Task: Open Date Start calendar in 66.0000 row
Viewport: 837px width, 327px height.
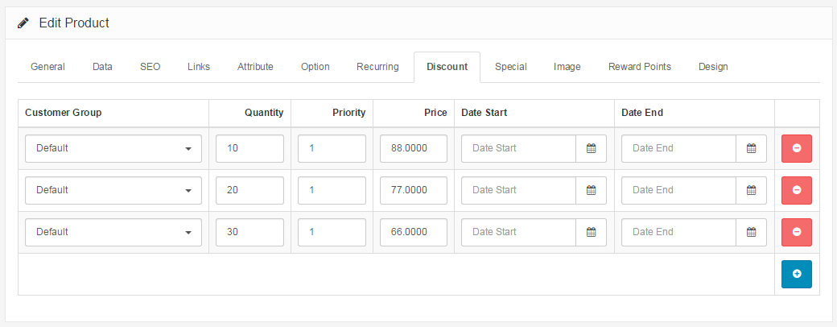Action: click(x=591, y=232)
